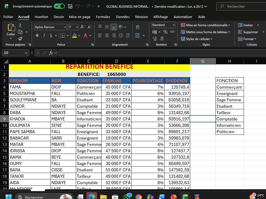
Task: Open Google Chrome from taskbar
Action: click(x=138, y=197)
